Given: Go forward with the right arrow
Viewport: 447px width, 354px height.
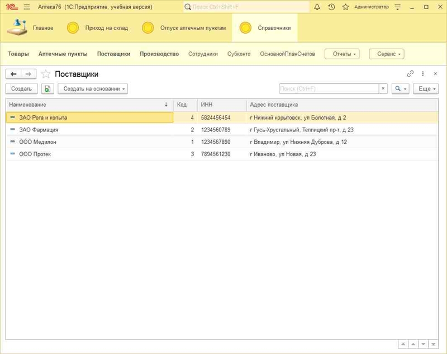Looking at the screenshot, I should click(28, 74).
